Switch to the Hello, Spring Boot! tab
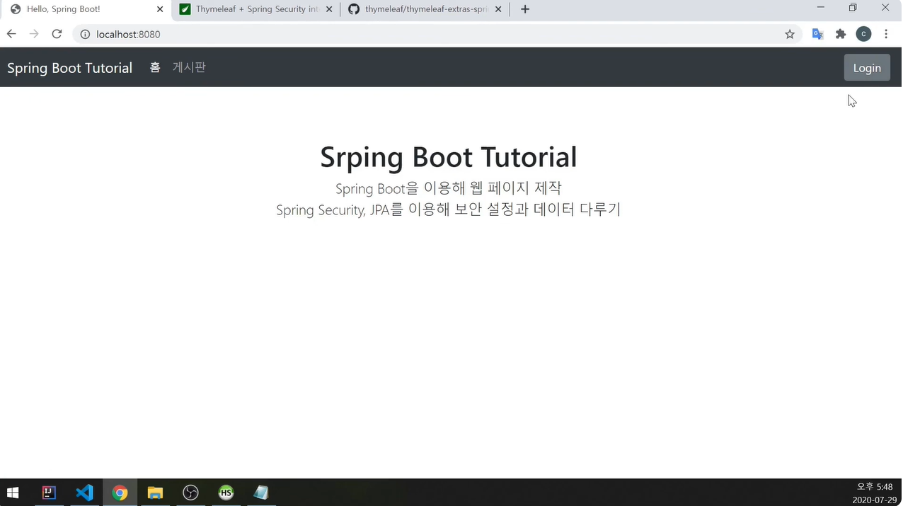 click(85, 10)
